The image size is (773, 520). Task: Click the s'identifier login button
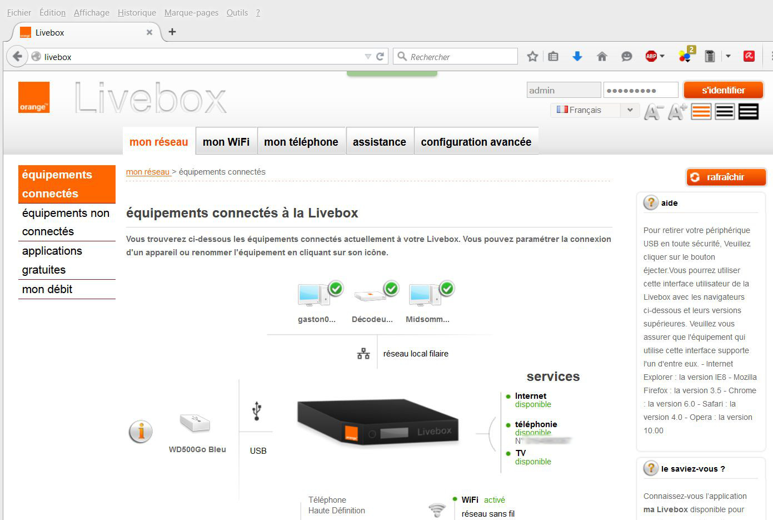[723, 90]
